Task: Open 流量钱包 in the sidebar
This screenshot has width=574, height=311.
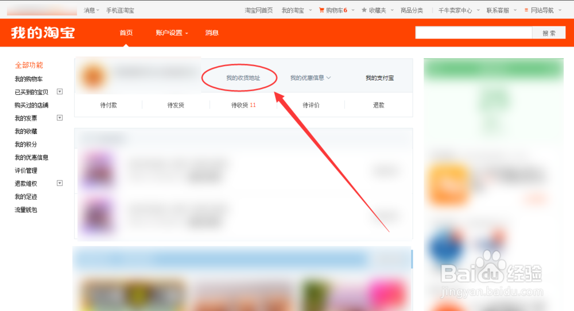Action: (26, 210)
